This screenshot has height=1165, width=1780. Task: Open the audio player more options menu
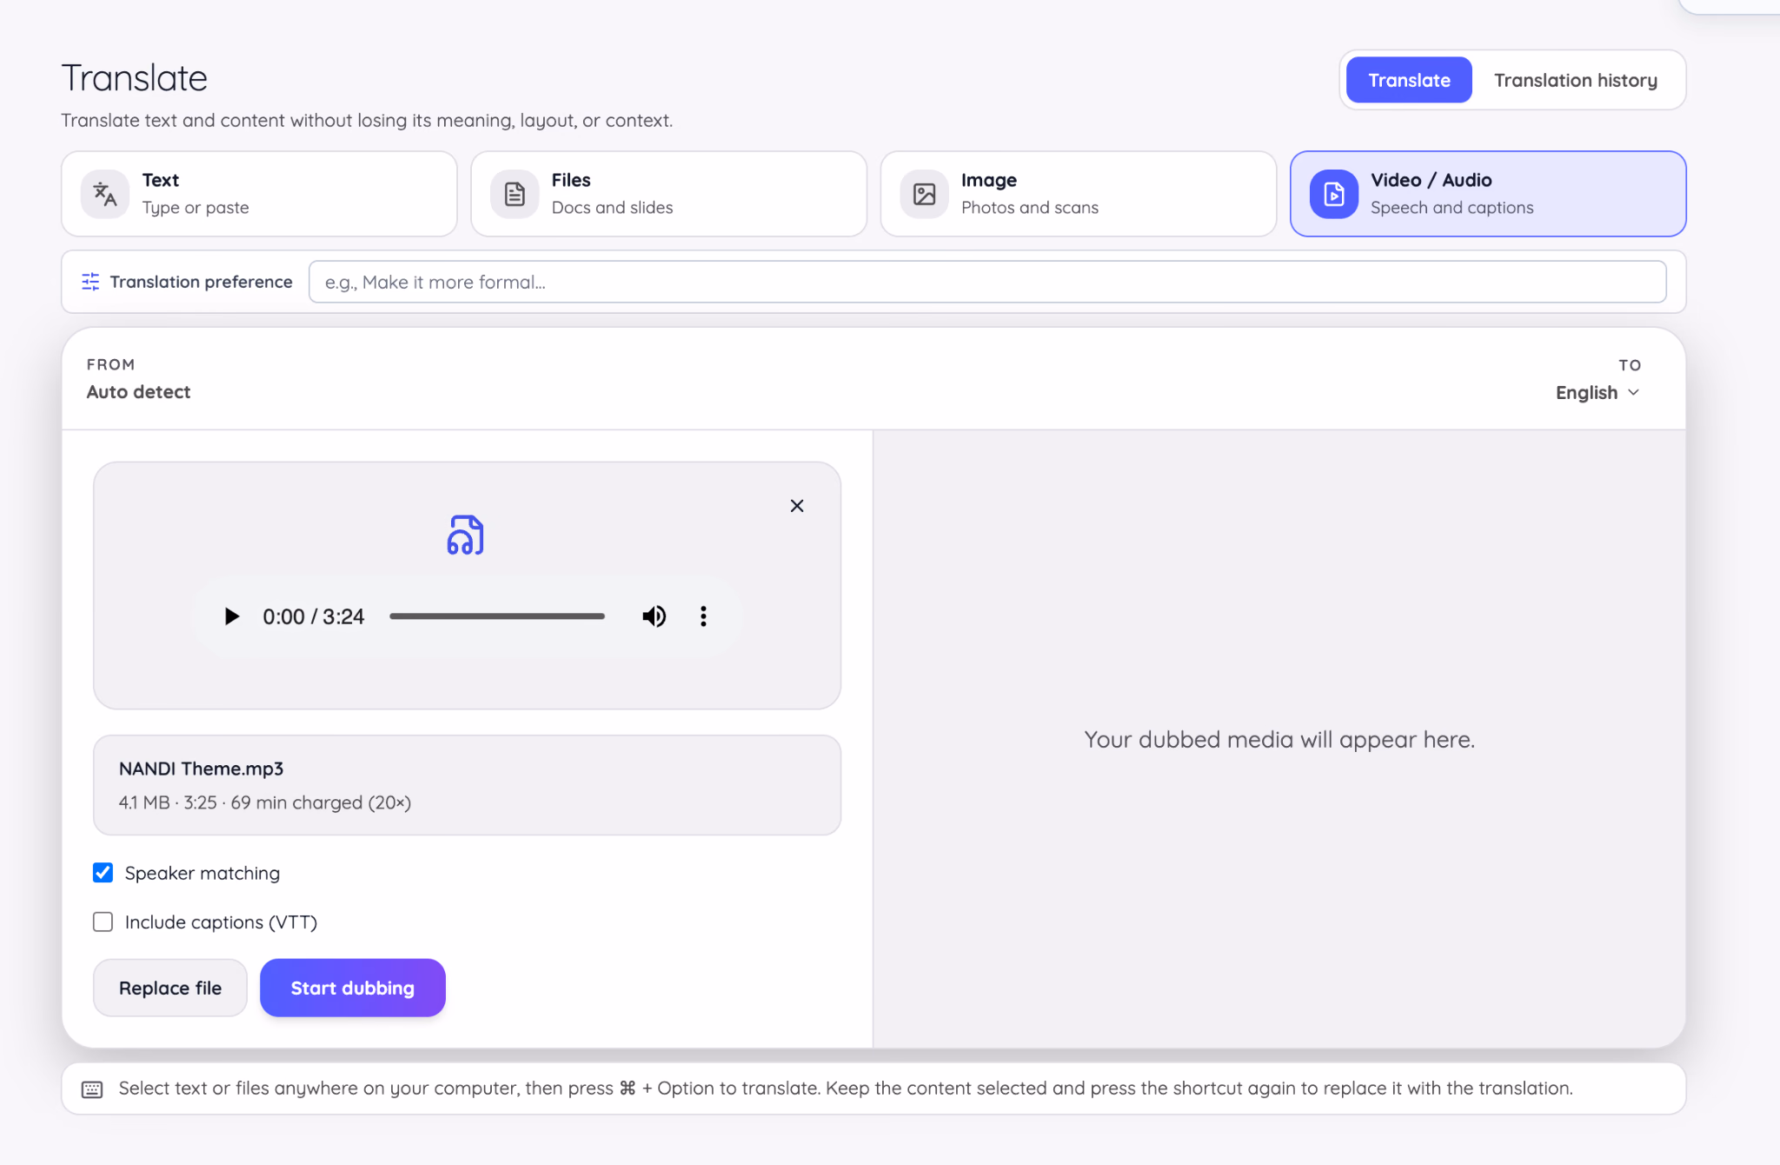(703, 616)
